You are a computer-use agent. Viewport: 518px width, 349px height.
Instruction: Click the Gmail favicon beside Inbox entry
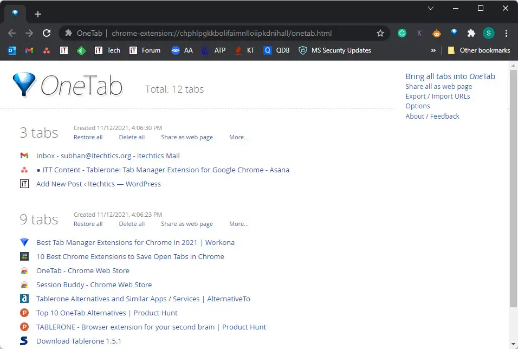(x=24, y=156)
